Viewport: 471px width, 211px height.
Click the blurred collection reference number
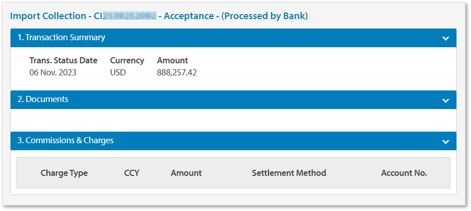(129, 16)
